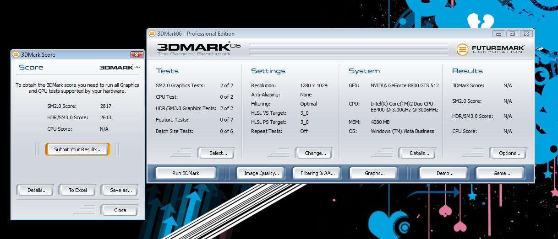Click Submit Your Results button
Screen dimensions: 558x239
[78, 149]
